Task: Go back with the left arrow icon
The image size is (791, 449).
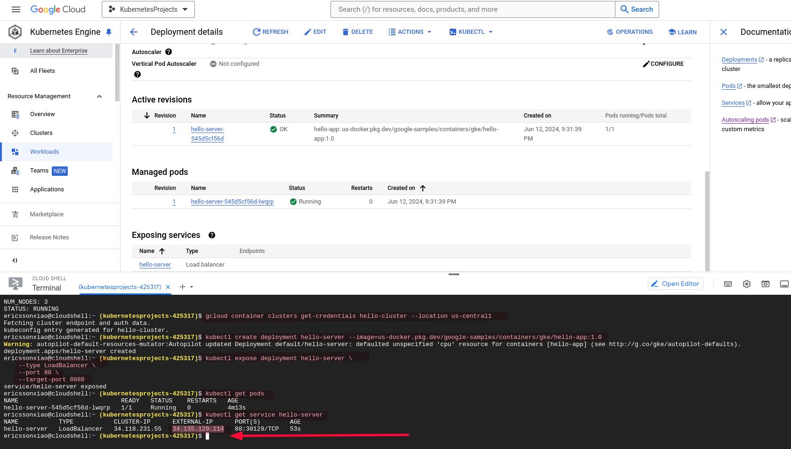Action: click(134, 32)
